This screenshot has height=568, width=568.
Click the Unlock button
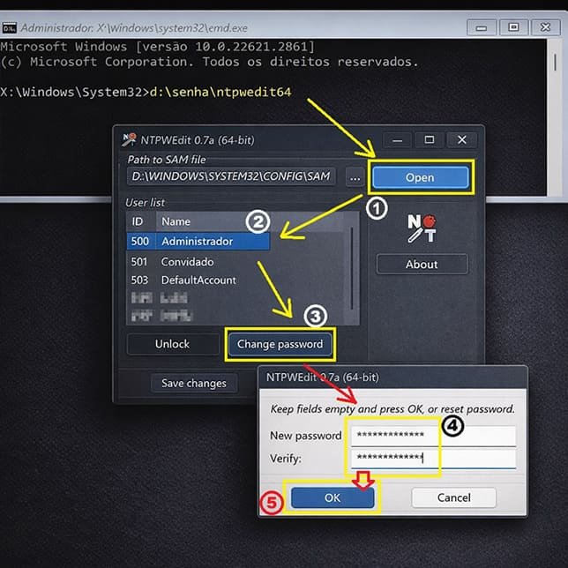[x=173, y=344]
